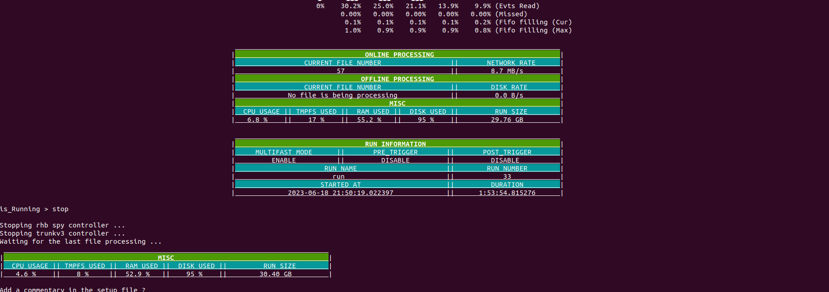Select the 55.2 % RAM used value
The image size is (829, 292).
pyautogui.click(x=369, y=120)
